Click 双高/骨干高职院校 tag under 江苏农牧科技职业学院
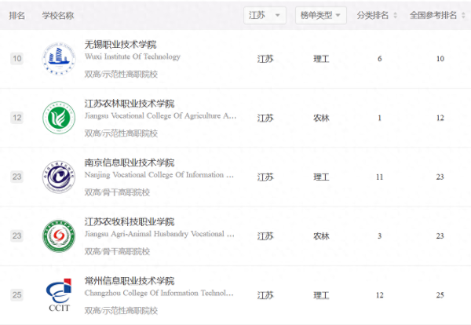The height and width of the screenshot is (325, 471). [117, 251]
